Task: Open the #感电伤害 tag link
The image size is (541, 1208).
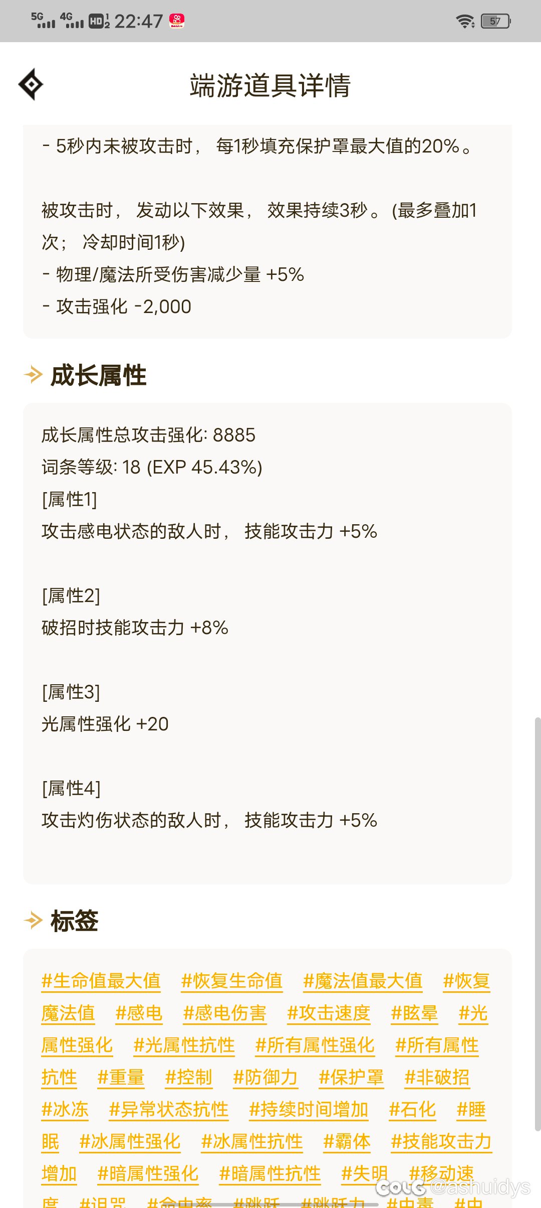Action: coord(224,1012)
